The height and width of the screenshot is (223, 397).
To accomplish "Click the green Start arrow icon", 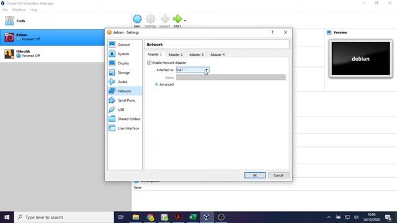I will [177, 19].
